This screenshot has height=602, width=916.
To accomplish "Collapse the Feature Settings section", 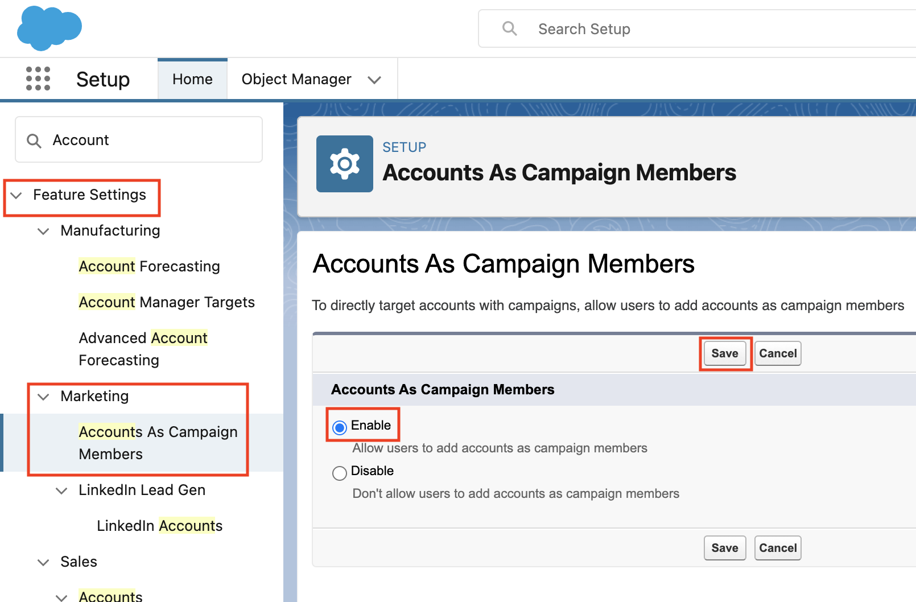I will [16, 195].
